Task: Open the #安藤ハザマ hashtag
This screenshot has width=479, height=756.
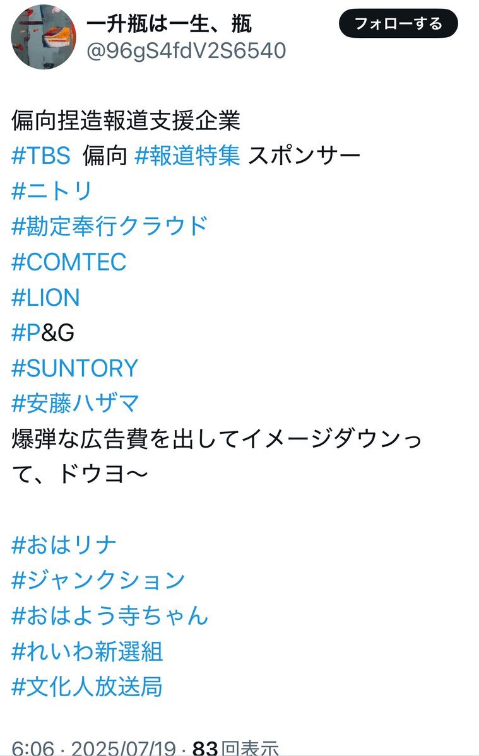Action: [x=75, y=404]
